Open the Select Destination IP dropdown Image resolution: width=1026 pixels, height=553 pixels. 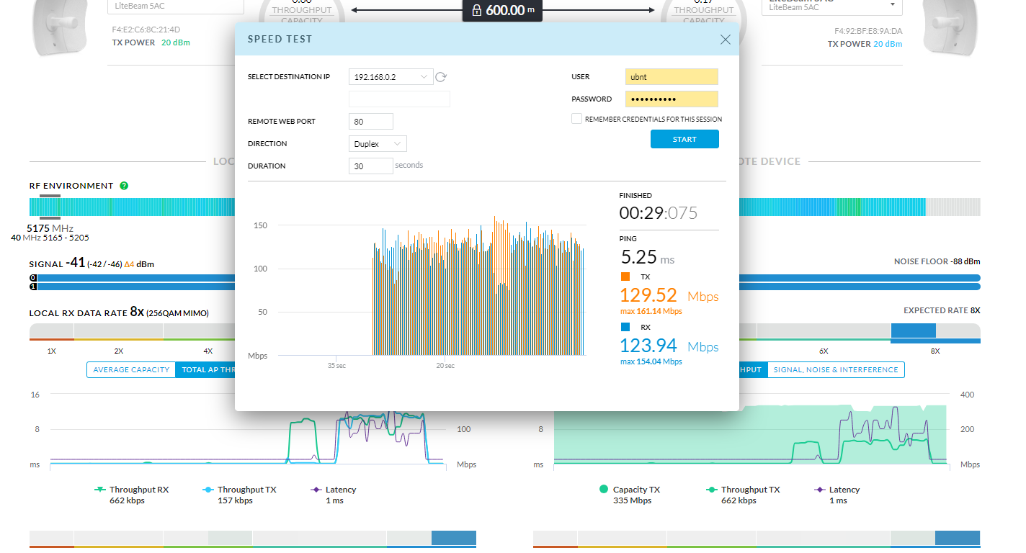coord(391,77)
